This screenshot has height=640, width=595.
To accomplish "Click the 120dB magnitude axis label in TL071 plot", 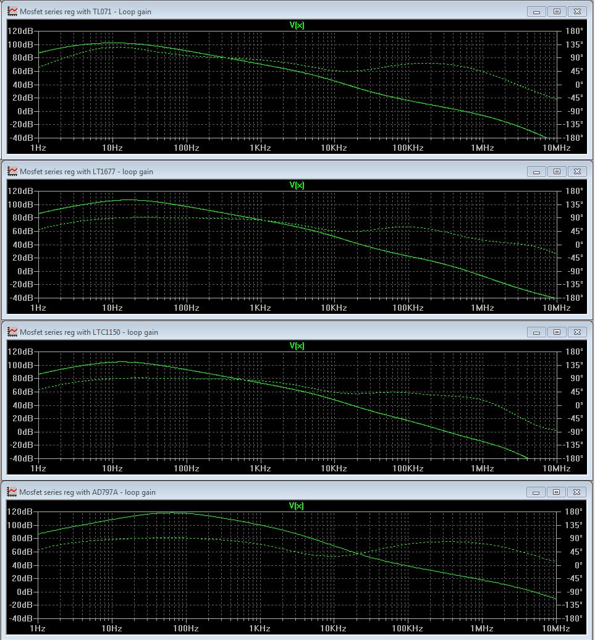I will click(20, 31).
